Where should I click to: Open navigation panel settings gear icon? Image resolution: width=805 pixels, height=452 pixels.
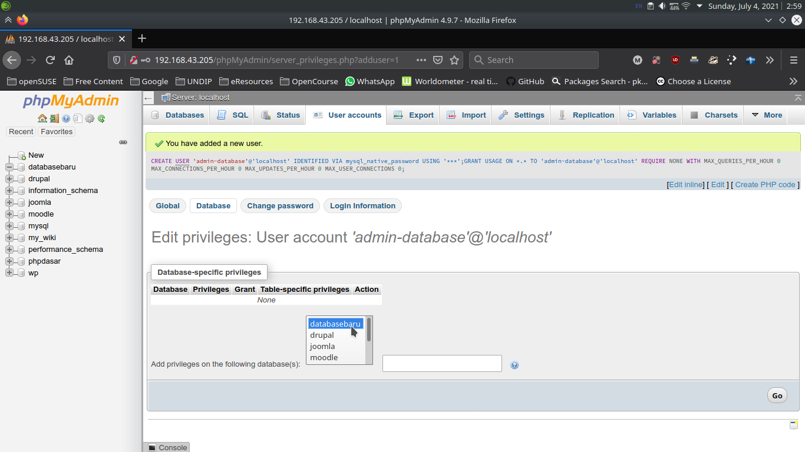[x=90, y=118]
